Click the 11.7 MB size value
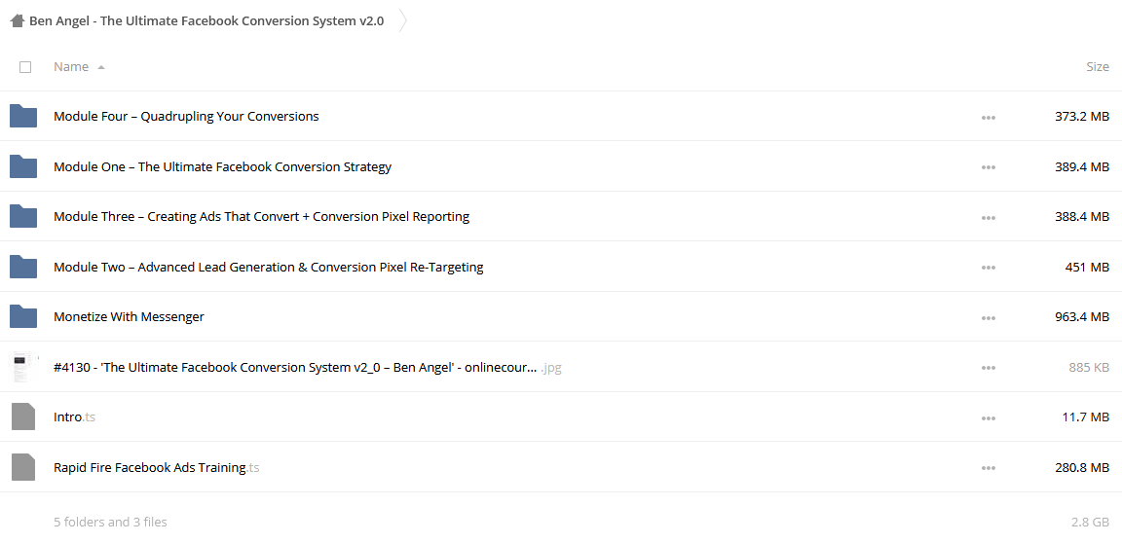 click(1086, 417)
